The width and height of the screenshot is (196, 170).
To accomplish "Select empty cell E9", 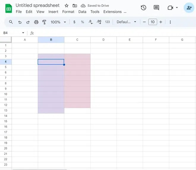I will click(x=129, y=89).
